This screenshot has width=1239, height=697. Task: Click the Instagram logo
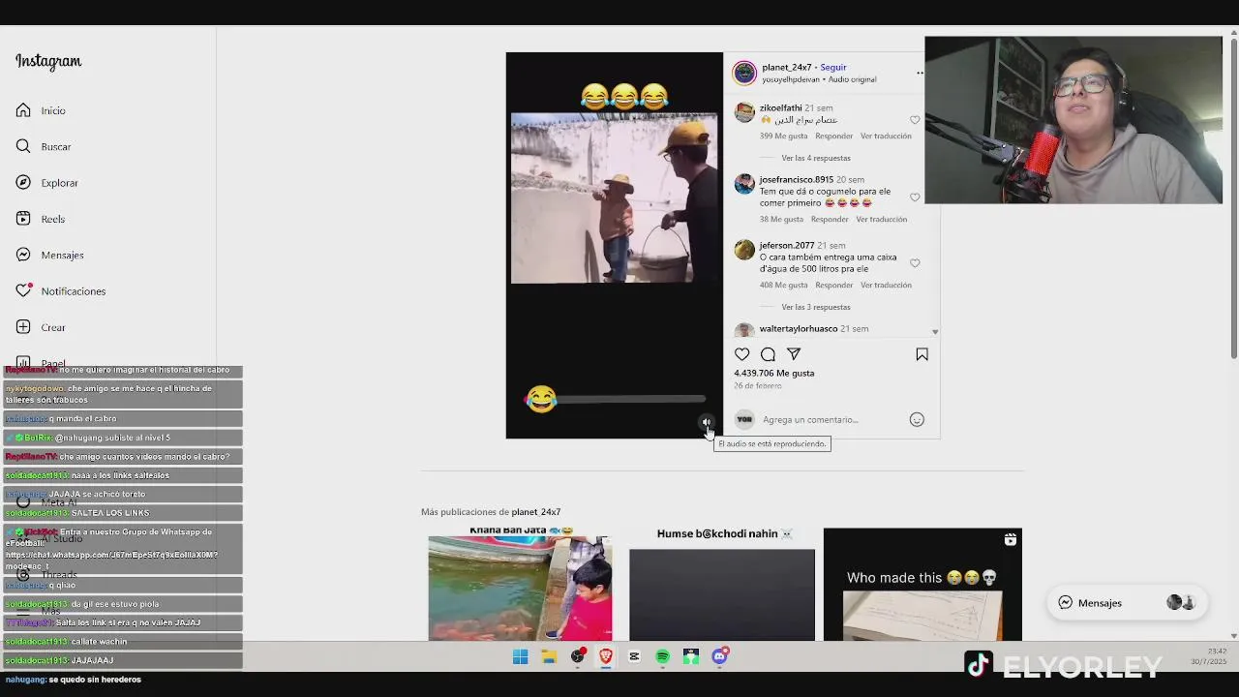coord(48,61)
